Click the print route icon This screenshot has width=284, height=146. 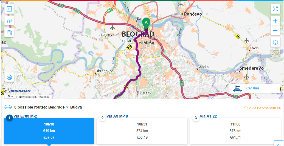[9, 77]
